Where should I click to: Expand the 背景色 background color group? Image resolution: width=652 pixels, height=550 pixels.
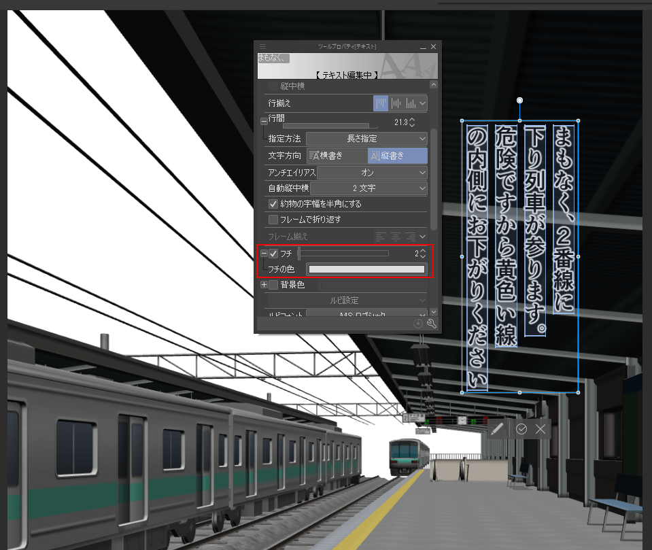264,285
